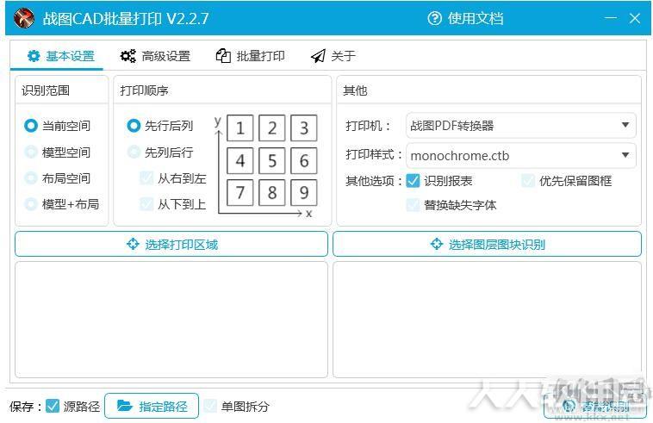The width and height of the screenshot is (653, 423).
Task: Uncheck the 识别报表 checkbox
Action: [413, 181]
